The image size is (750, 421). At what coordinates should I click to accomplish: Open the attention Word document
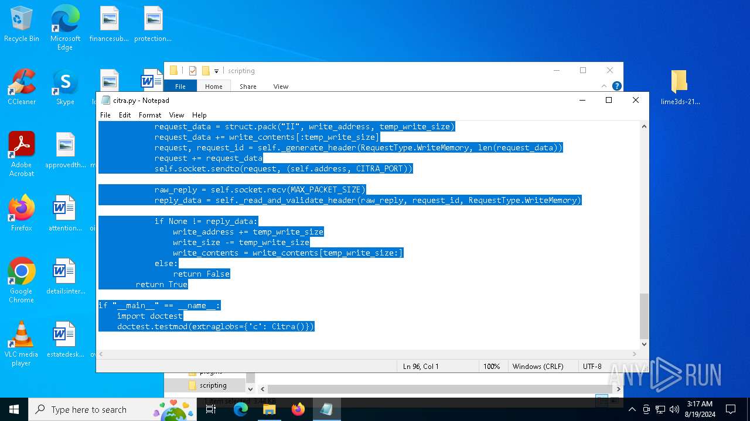click(65, 213)
